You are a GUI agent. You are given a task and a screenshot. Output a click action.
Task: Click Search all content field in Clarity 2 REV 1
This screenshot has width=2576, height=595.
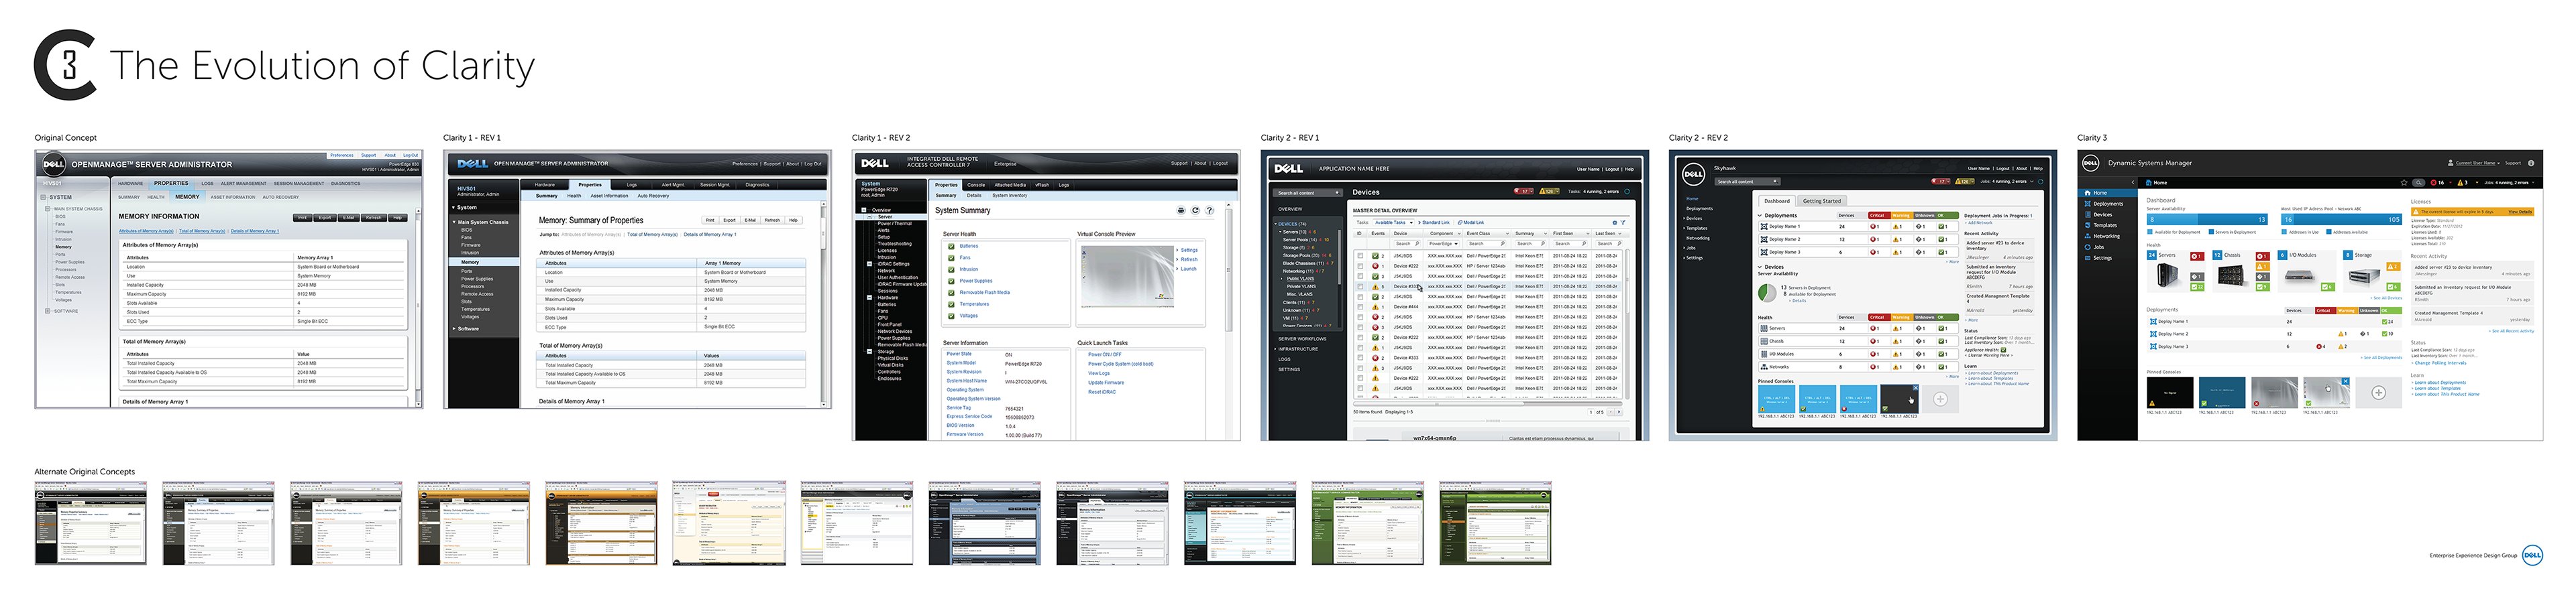pos(1308,193)
